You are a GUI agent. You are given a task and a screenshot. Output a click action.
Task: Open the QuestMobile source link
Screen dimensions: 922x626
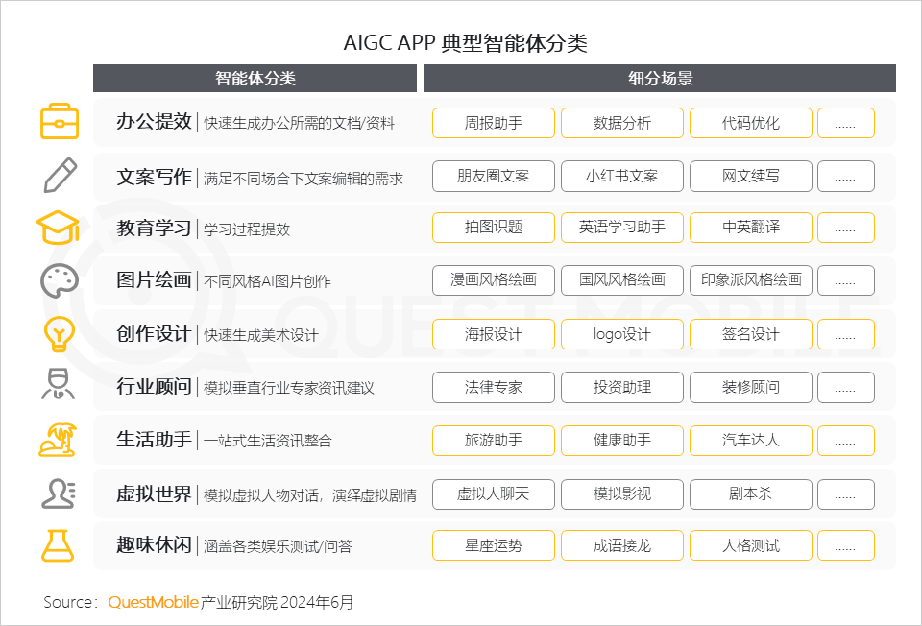tap(154, 603)
